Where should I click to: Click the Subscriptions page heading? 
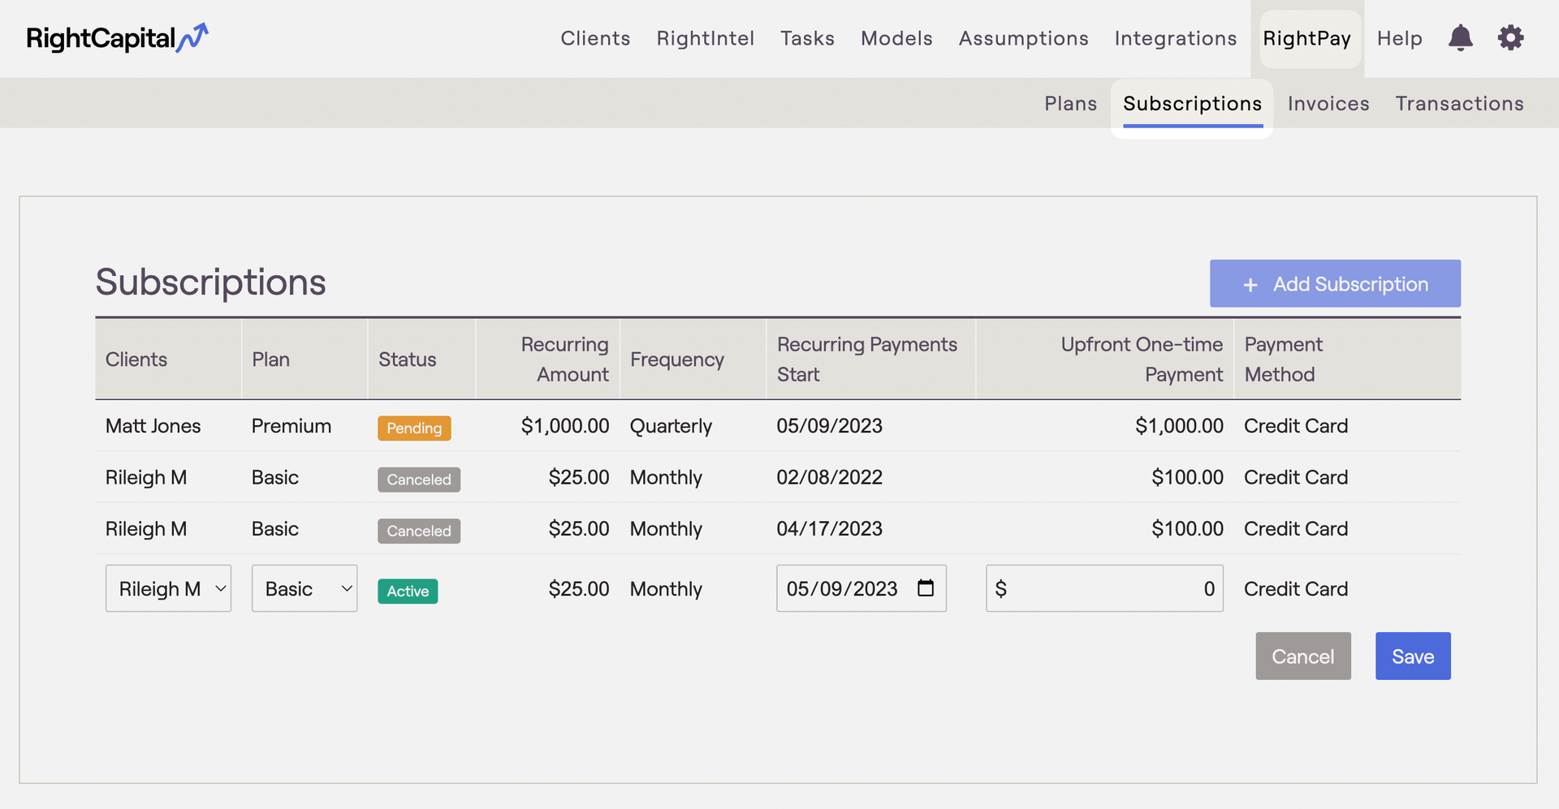click(x=210, y=282)
